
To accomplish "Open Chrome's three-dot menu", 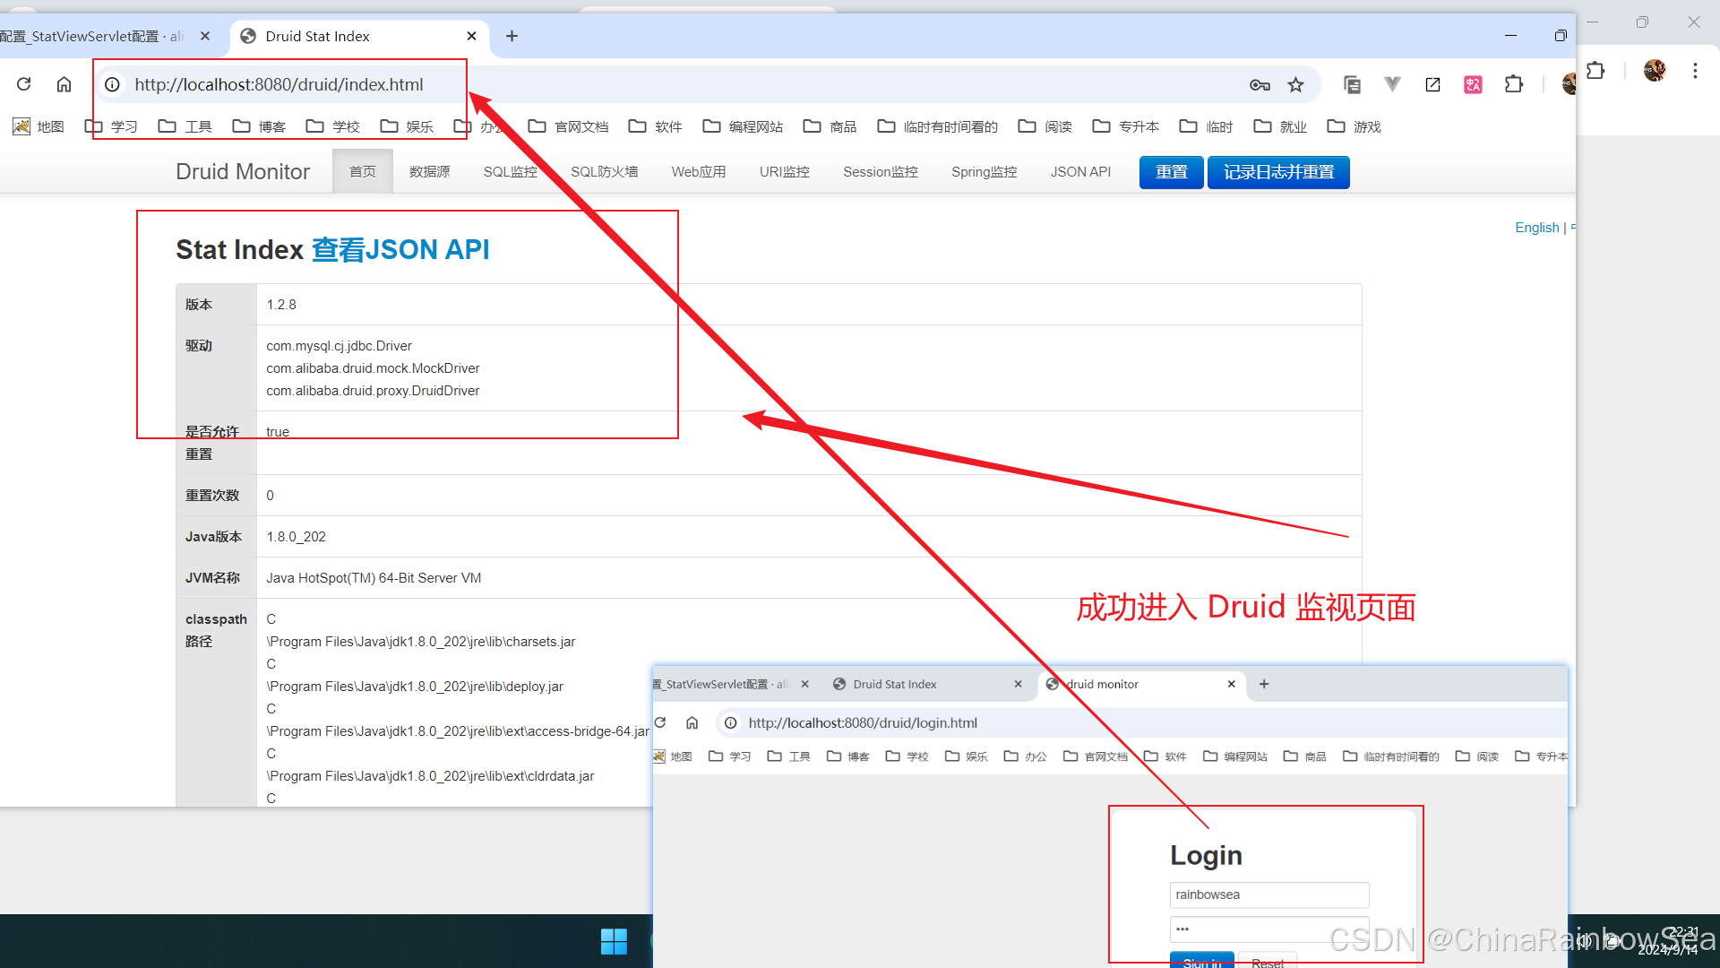I will [x=1695, y=71].
